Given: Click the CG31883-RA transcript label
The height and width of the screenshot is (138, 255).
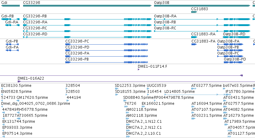Looking at the screenshot, I should (203, 34).
